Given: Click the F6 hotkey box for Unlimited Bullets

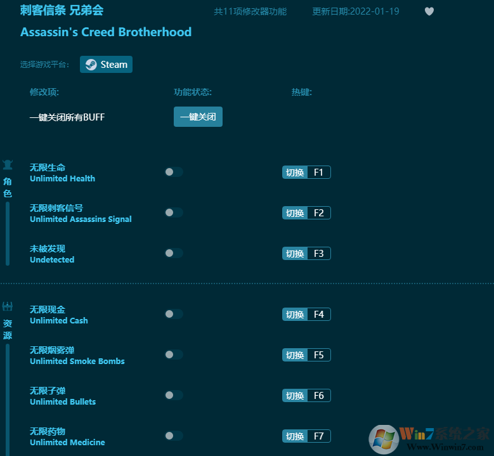Looking at the screenshot, I should pos(319,396).
